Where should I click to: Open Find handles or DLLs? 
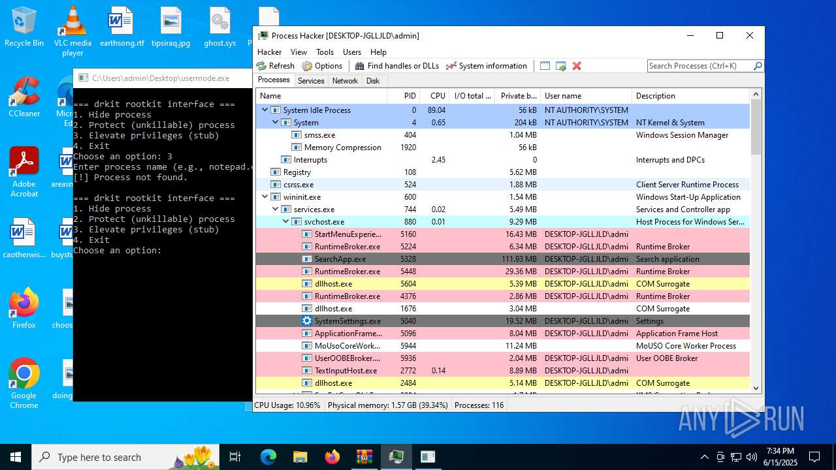coord(396,66)
